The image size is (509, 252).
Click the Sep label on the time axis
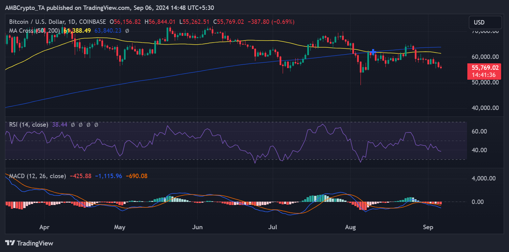(428, 226)
